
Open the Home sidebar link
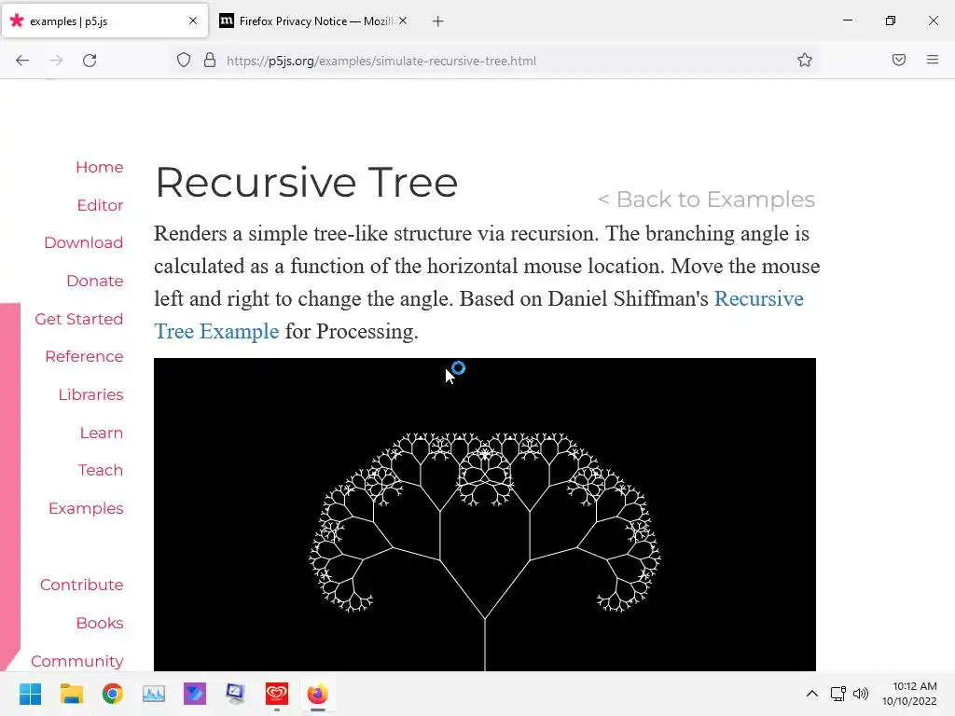point(99,167)
